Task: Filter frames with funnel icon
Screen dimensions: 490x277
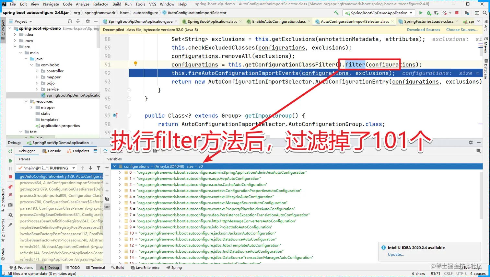Action: click(98, 168)
